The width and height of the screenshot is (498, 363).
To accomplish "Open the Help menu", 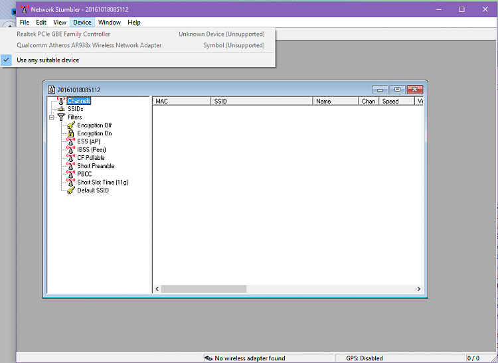I will click(x=134, y=22).
